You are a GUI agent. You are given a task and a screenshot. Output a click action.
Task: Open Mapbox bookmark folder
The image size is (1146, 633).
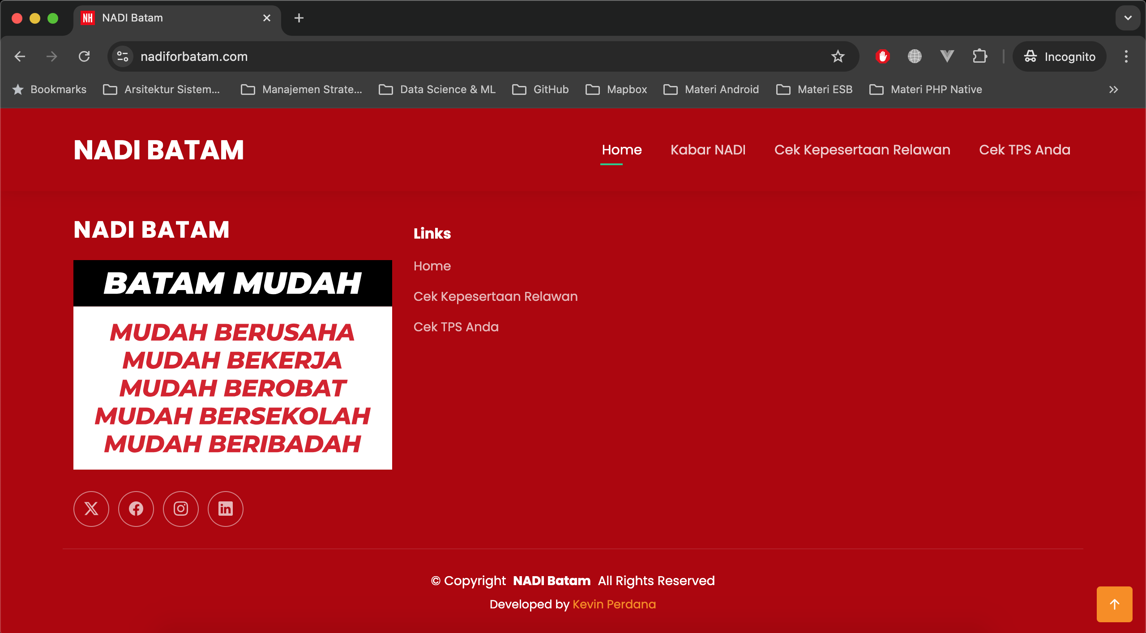pyautogui.click(x=616, y=90)
